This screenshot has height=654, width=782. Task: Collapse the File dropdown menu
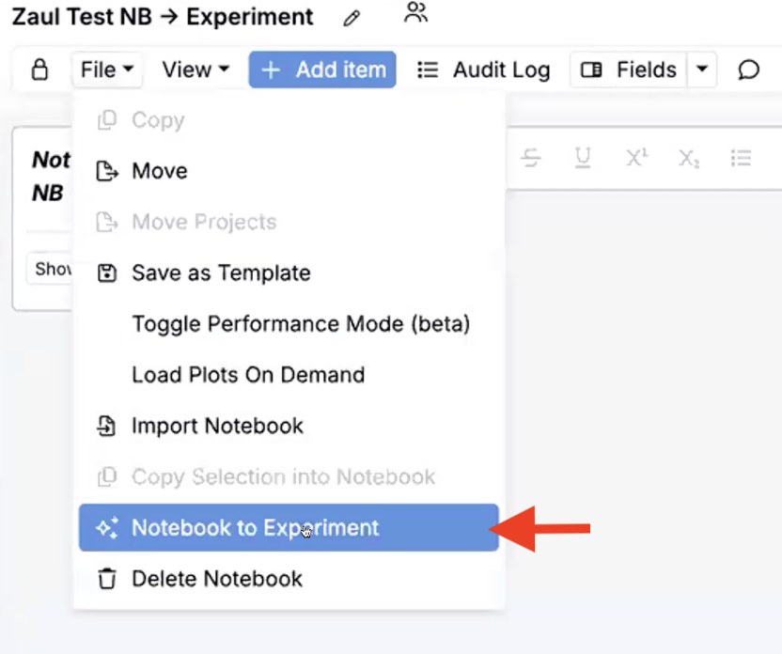(107, 70)
